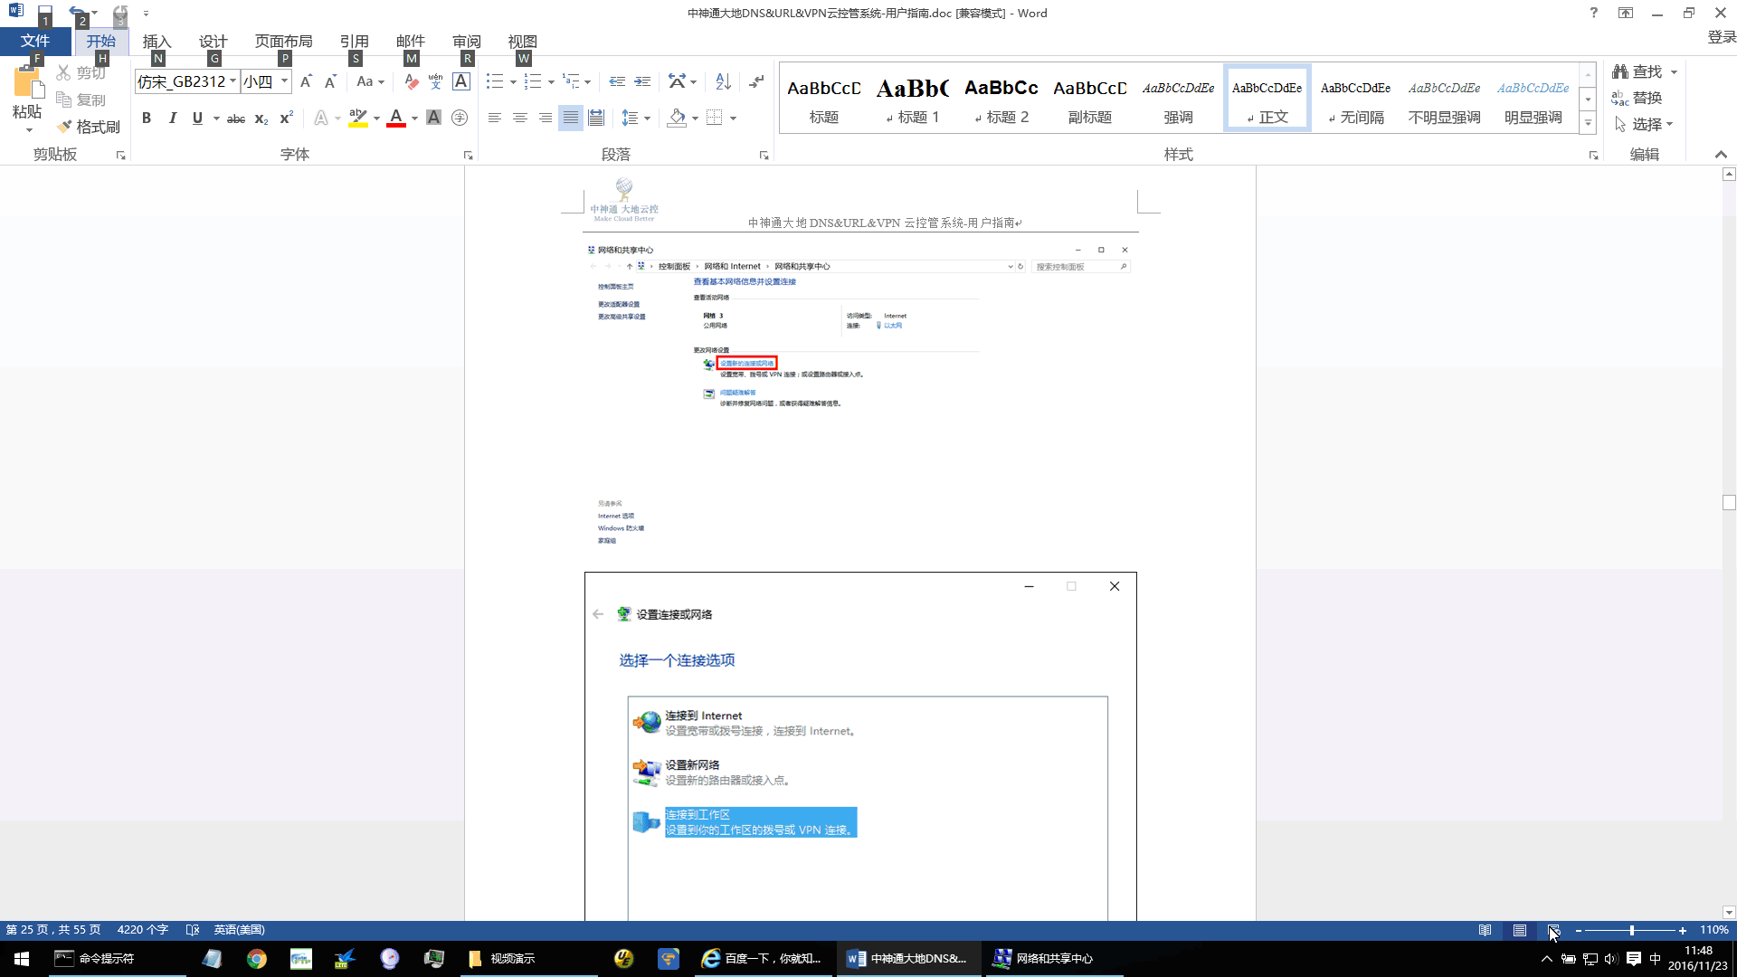Shrink font size with the smaller A icon
This screenshot has width=1737, height=977.
(x=330, y=81)
